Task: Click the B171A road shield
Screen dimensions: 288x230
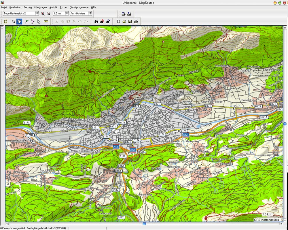Action: pos(264,117)
